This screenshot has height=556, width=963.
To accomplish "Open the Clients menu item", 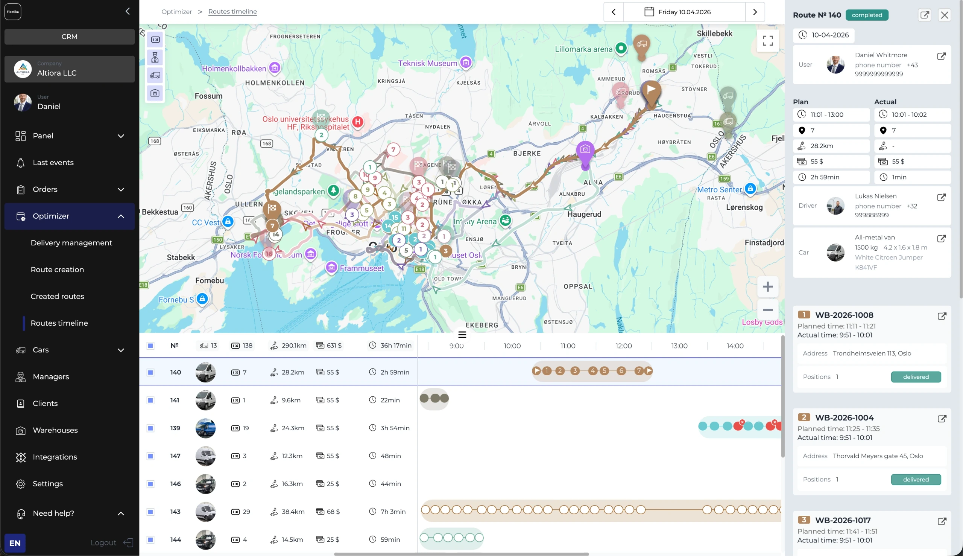I will [70, 403].
